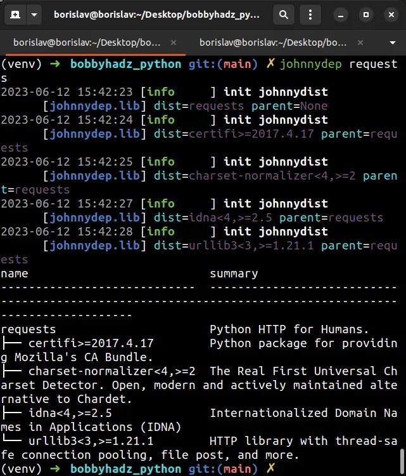This screenshot has height=476, width=406.
Task: Click the window title text
Action: point(156,15)
